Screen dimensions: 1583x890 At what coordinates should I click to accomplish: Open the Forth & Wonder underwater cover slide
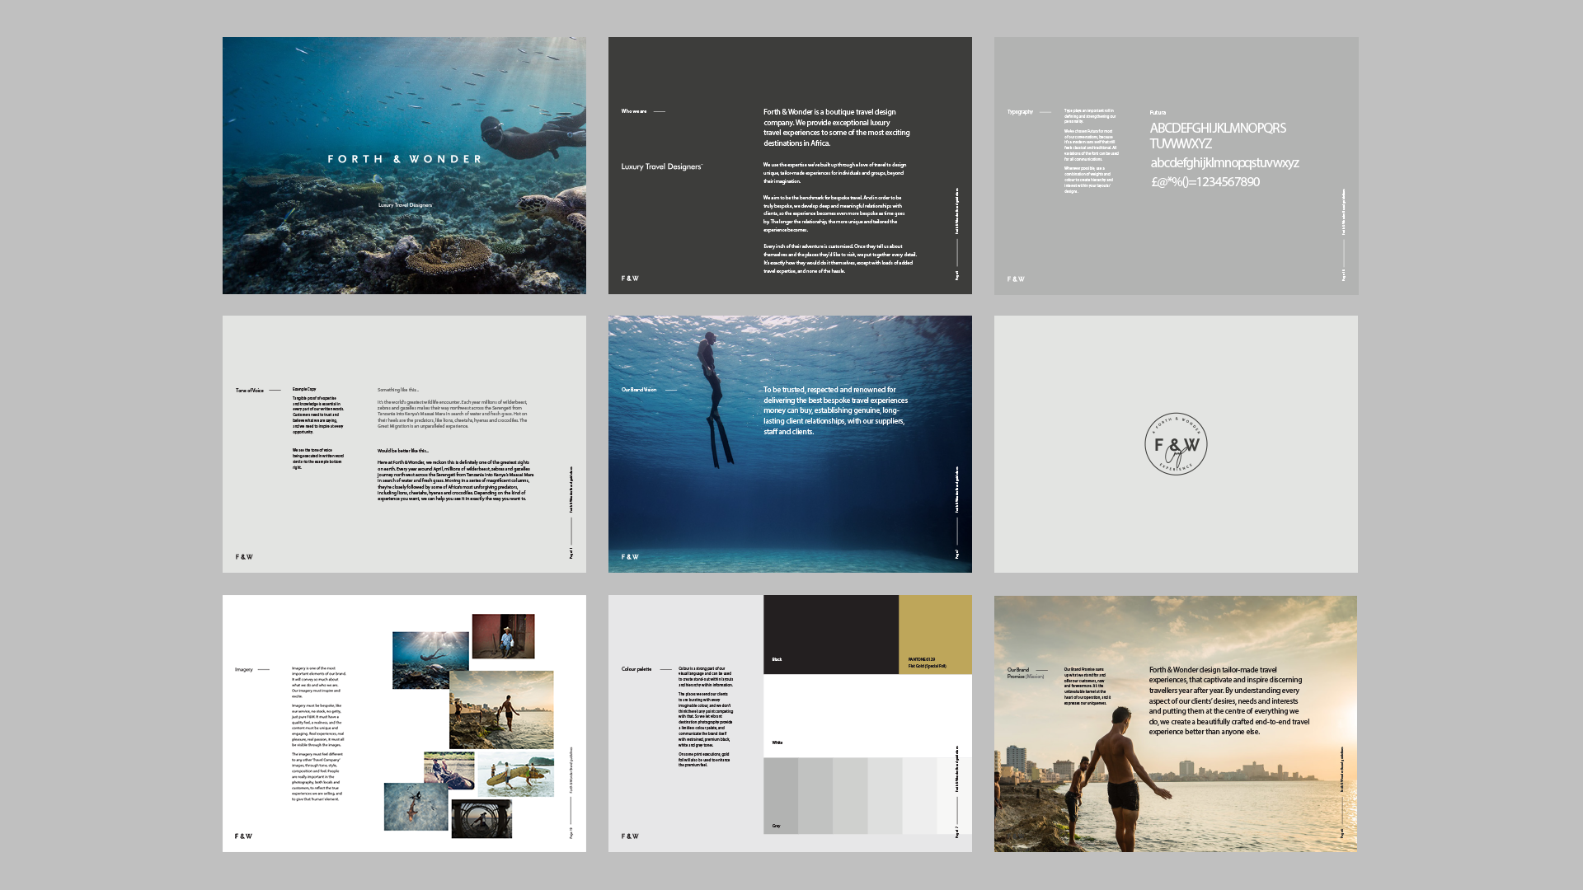coord(404,166)
